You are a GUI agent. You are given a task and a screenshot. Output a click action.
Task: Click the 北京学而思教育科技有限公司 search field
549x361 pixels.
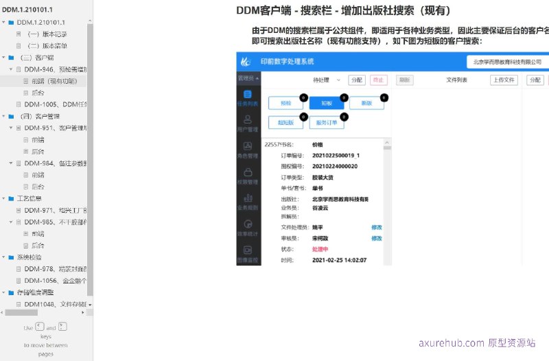[x=508, y=62]
